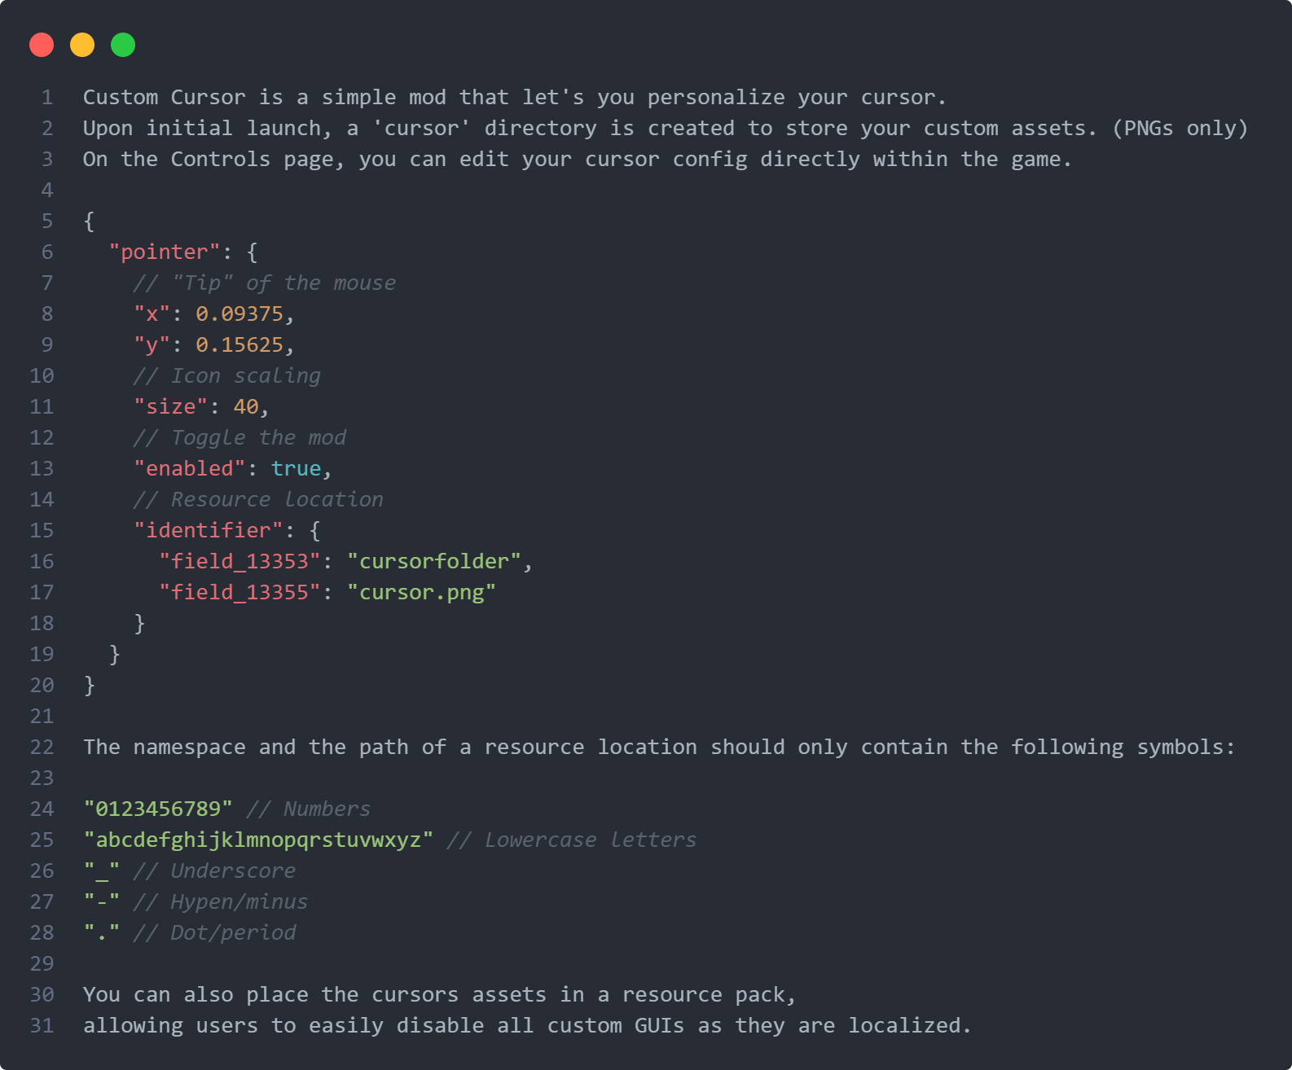Click the "// Toggle the mod" comment
1292x1070 pixels.
(240, 438)
